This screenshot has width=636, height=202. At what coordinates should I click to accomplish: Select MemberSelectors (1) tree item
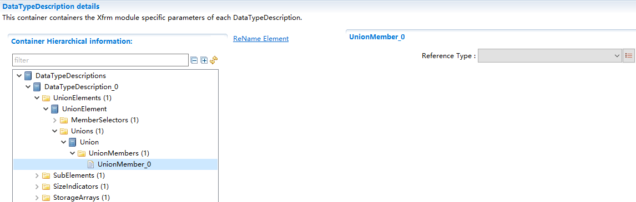point(105,120)
